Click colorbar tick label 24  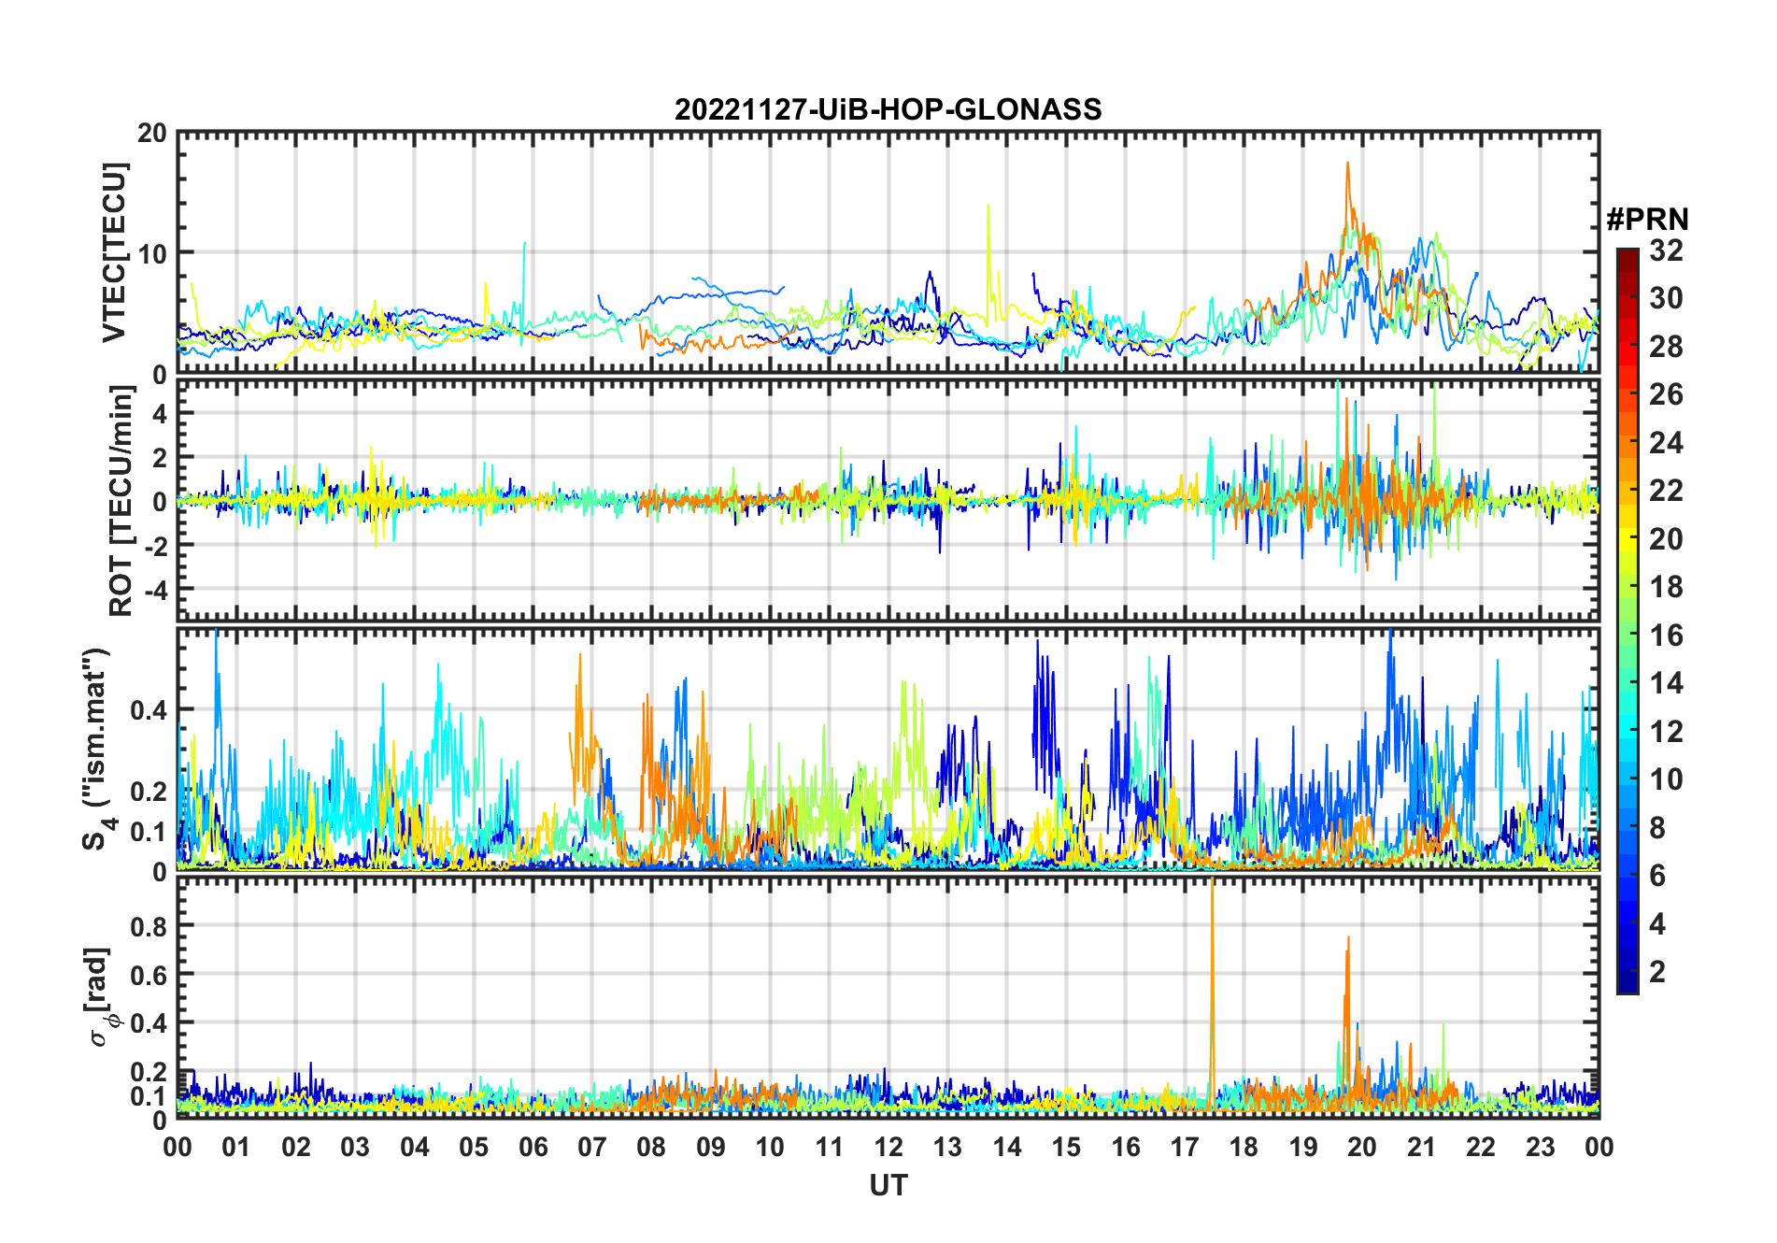(x=1666, y=442)
